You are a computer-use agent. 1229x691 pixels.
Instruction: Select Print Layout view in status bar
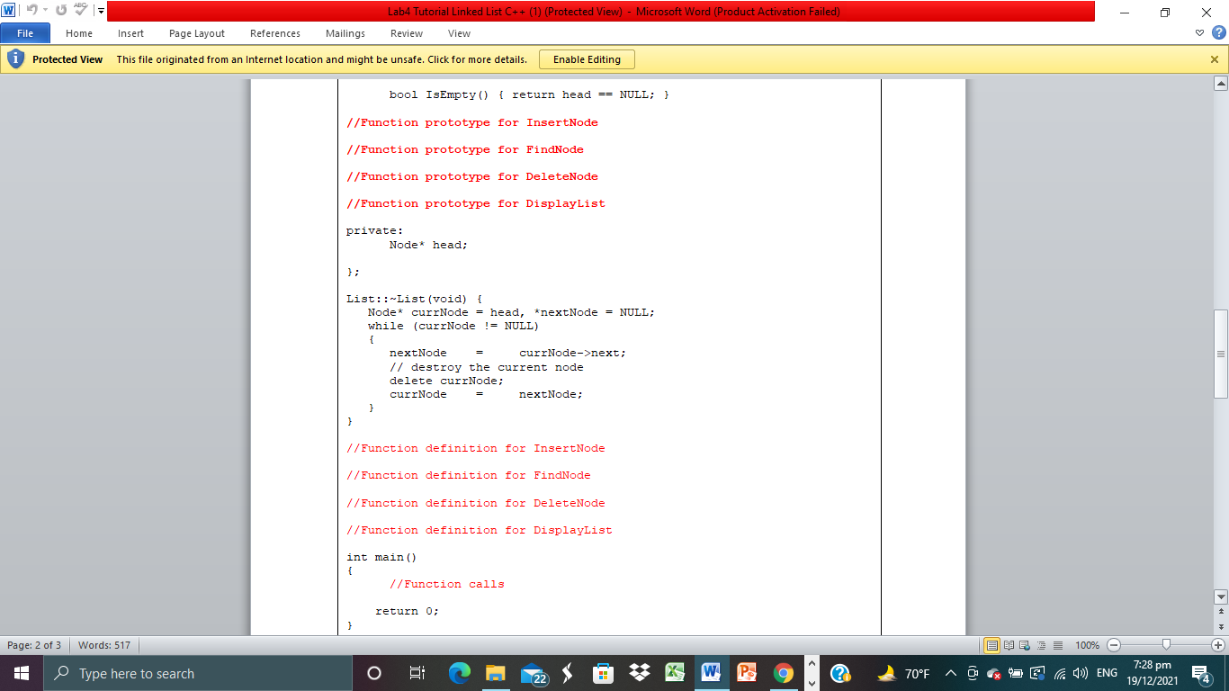click(x=993, y=645)
